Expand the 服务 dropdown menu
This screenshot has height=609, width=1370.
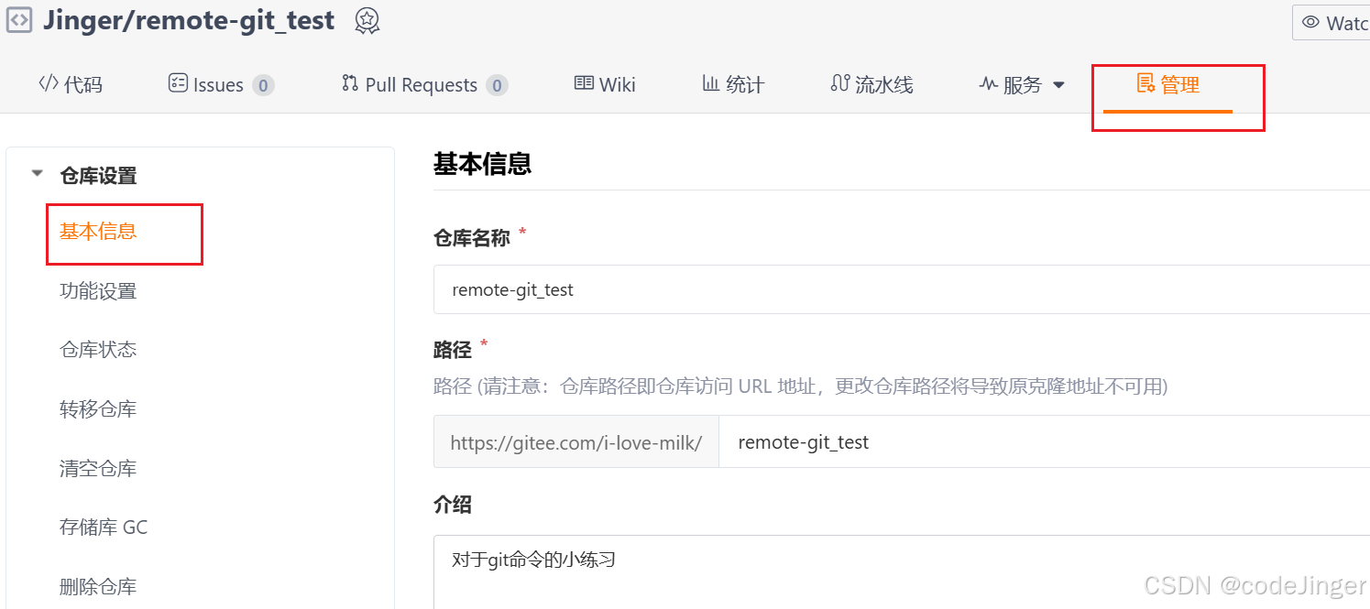(1022, 85)
